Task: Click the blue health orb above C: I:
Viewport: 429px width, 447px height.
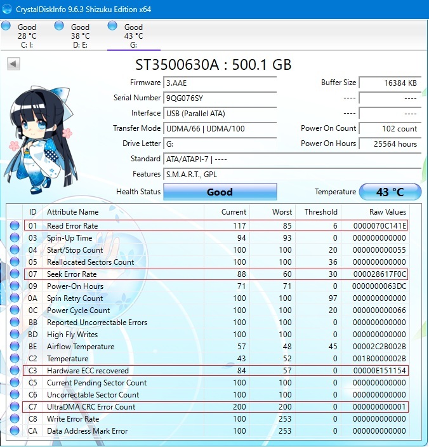Action: click(6, 25)
